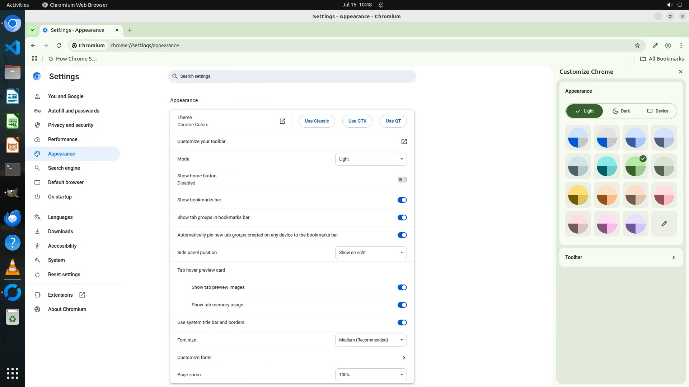Open the tab groups grid icon in bookmarks bar
689x387 pixels.
[34, 59]
